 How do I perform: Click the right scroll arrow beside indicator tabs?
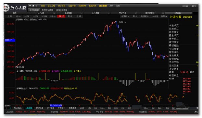[10, 108]
